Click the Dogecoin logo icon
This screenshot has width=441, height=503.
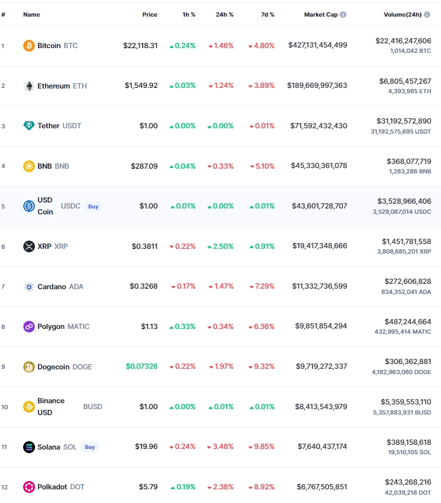[29, 367]
